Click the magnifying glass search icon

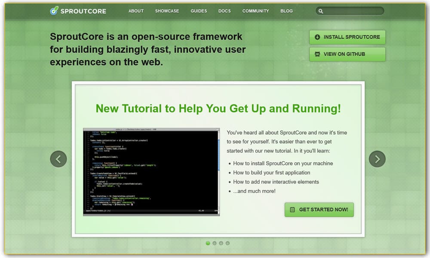pyautogui.click(x=321, y=11)
